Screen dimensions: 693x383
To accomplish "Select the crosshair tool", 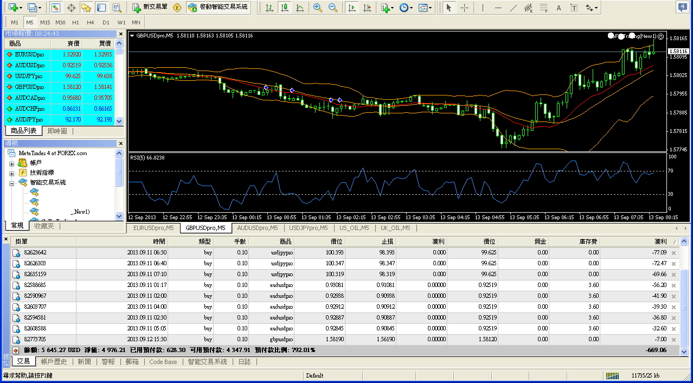I will tap(464, 8).
